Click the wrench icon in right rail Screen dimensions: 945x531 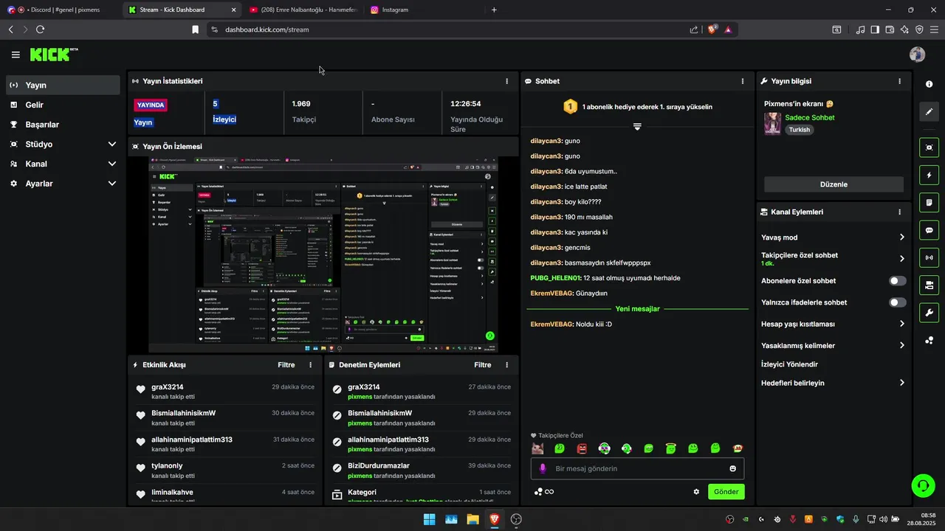click(929, 312)
